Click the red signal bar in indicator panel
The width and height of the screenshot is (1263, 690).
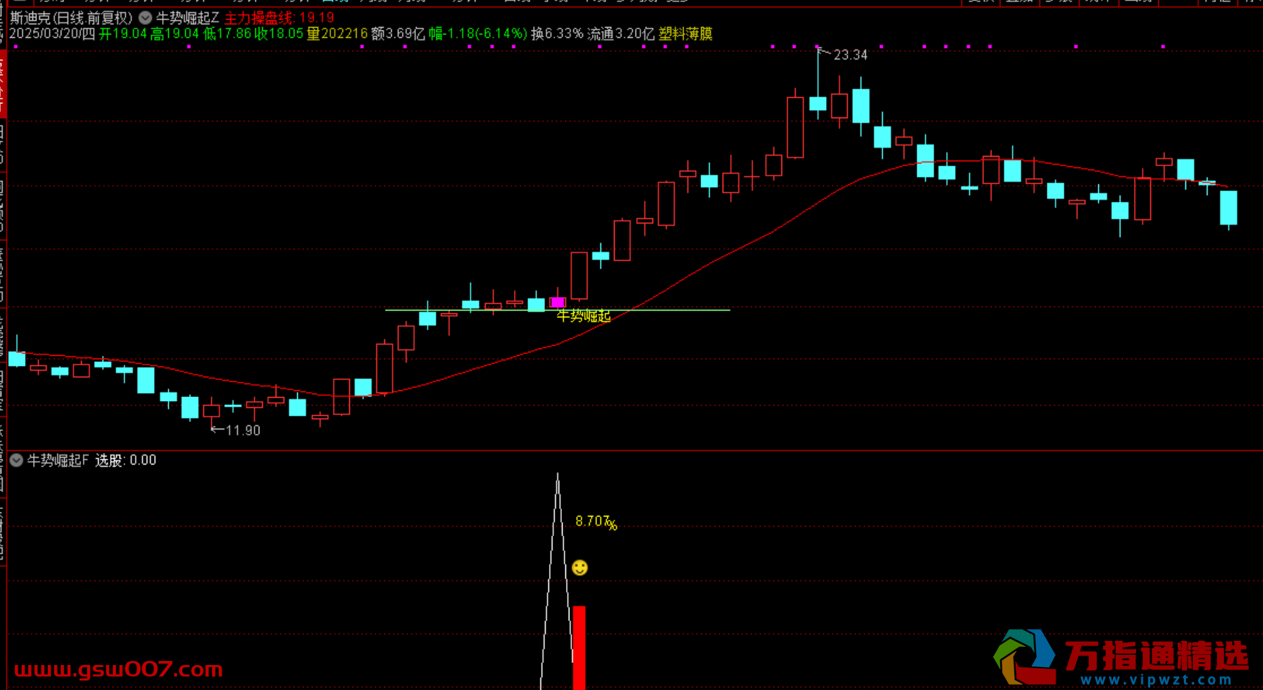click(x=579, y=648)
